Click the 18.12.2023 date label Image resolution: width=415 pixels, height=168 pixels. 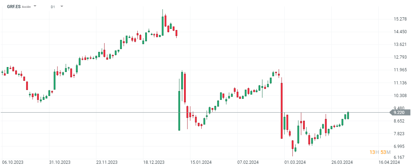point(154,162)
